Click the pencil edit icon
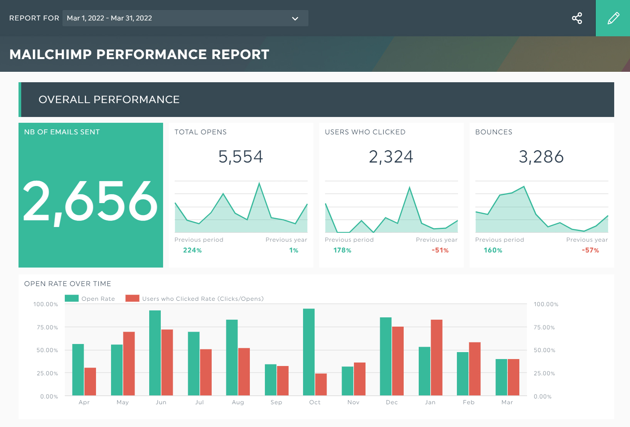This screenshot has width=630, height=427. (613, 18)
